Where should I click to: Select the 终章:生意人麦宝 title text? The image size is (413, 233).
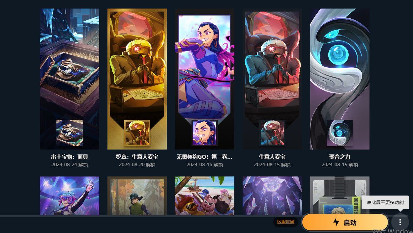pyautogui.click(x=137, y=157)
